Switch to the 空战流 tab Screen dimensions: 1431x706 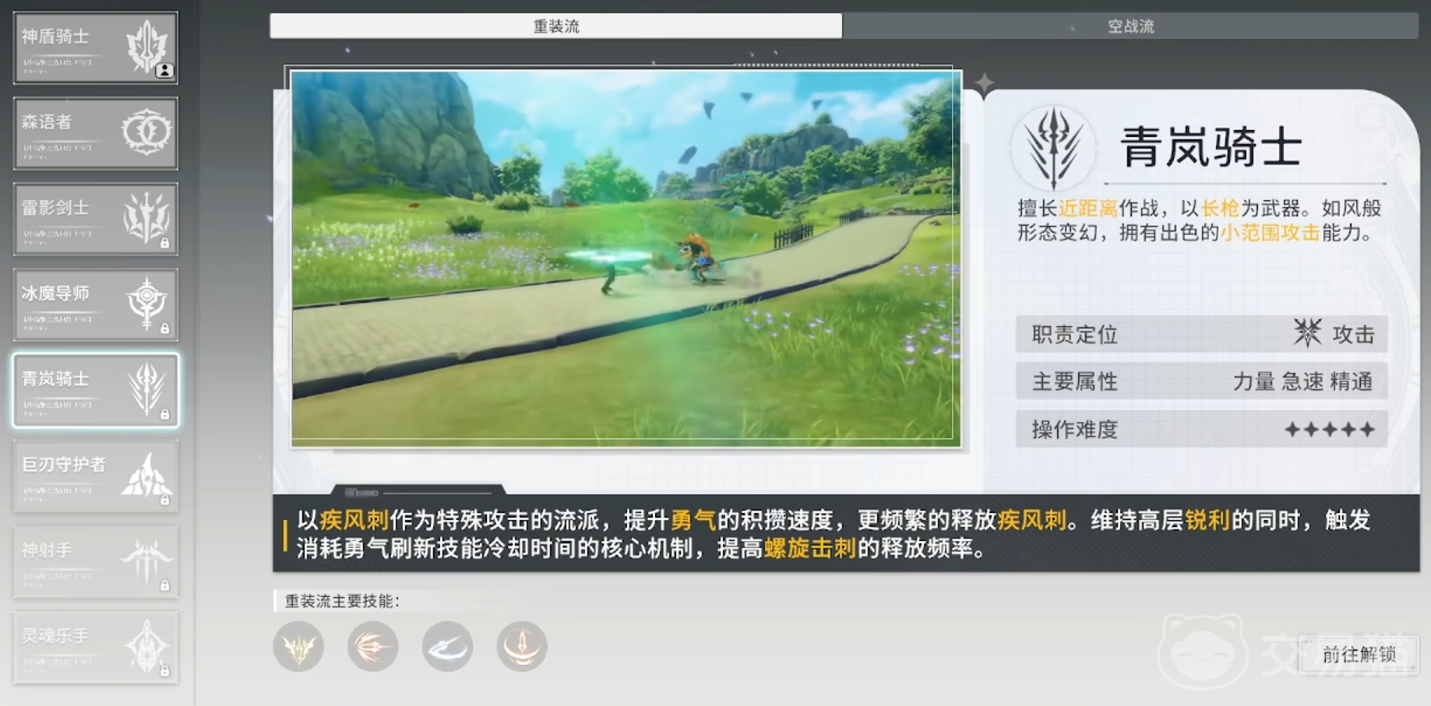pos(1130,26)
